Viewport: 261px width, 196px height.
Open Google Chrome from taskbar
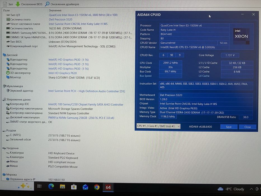(97, 187)
